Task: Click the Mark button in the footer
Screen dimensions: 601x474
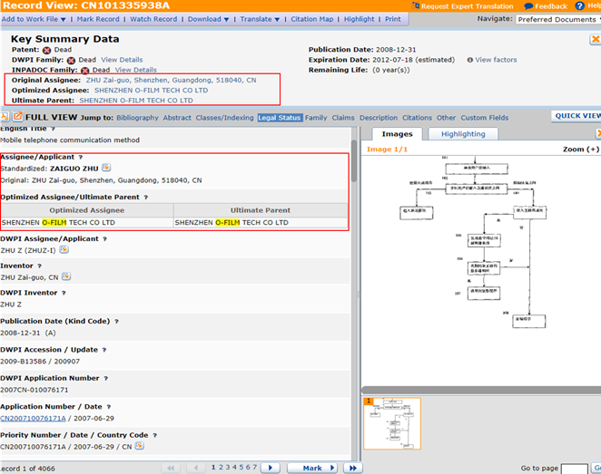Action: tap(312, 468)
